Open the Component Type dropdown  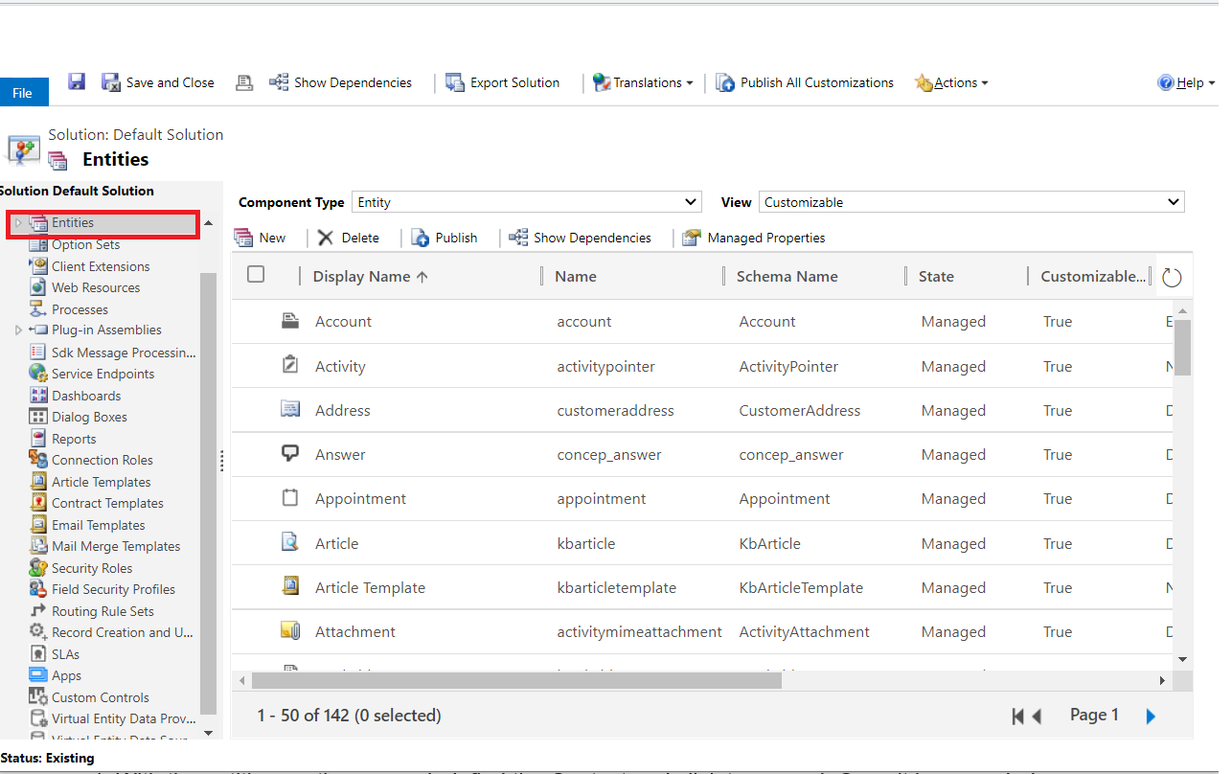click(x=527, y=202)
